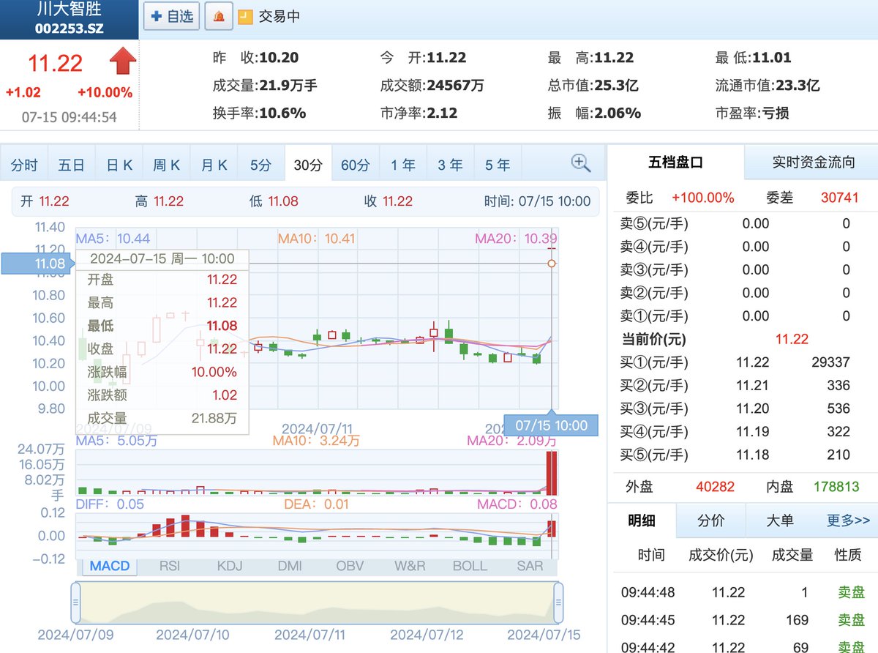Click the 换手率 10.6% value
The width and height of the screenshot is (878, 653).
(x=282, y=113)
